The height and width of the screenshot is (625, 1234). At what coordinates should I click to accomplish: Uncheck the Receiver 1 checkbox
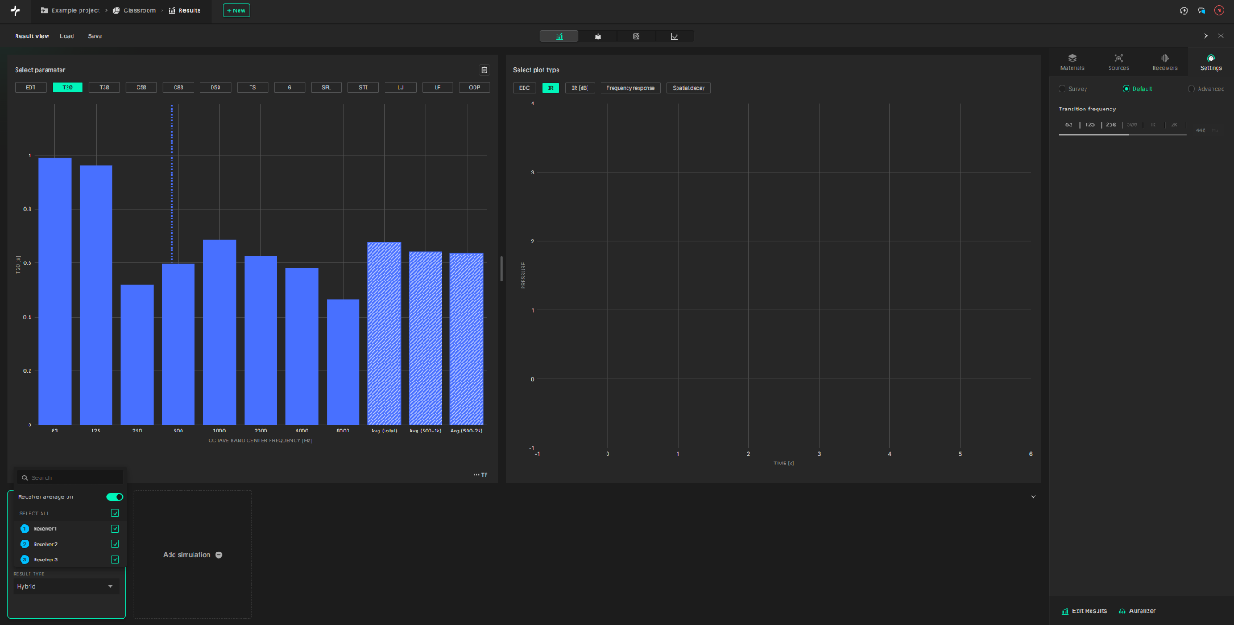click(115, 528)
